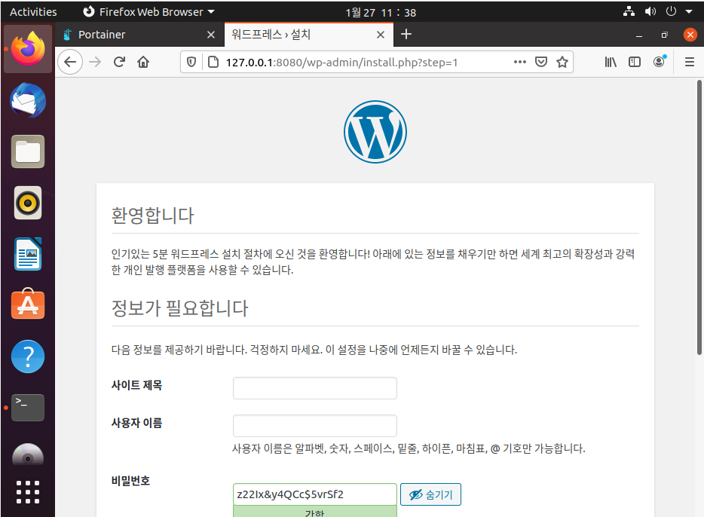
Task: Open the volume indicator
Action: pyautogui.click(x=650, y=11)
